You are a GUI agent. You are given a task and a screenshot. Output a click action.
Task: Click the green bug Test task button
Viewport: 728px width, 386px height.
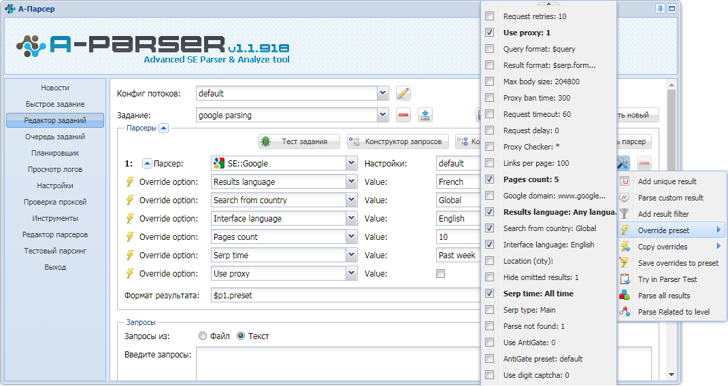[299, 141]
